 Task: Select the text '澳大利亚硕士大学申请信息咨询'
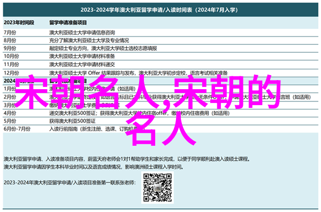tap(82, 32)
